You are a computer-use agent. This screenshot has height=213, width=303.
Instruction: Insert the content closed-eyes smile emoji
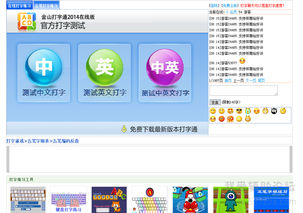pyautogui.click(x=239, y=119)
